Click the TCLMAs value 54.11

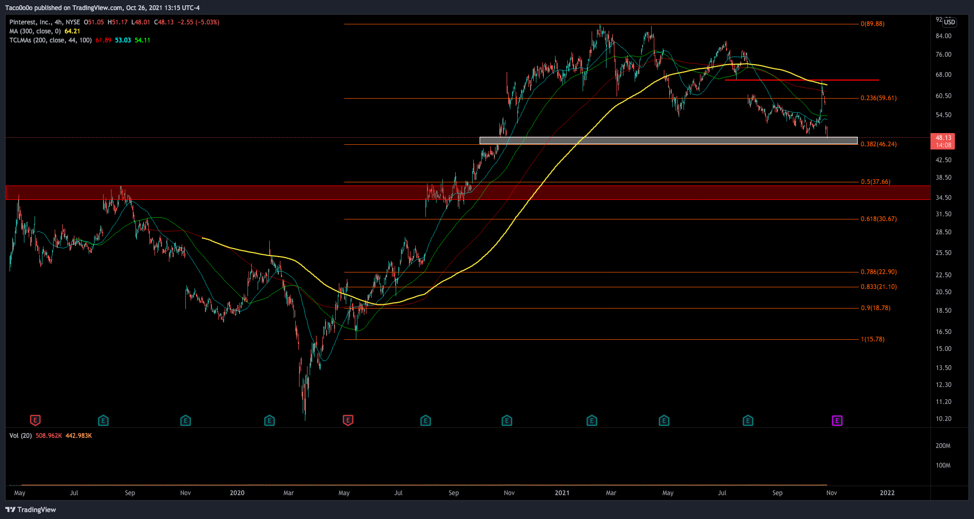coord(142,40)
